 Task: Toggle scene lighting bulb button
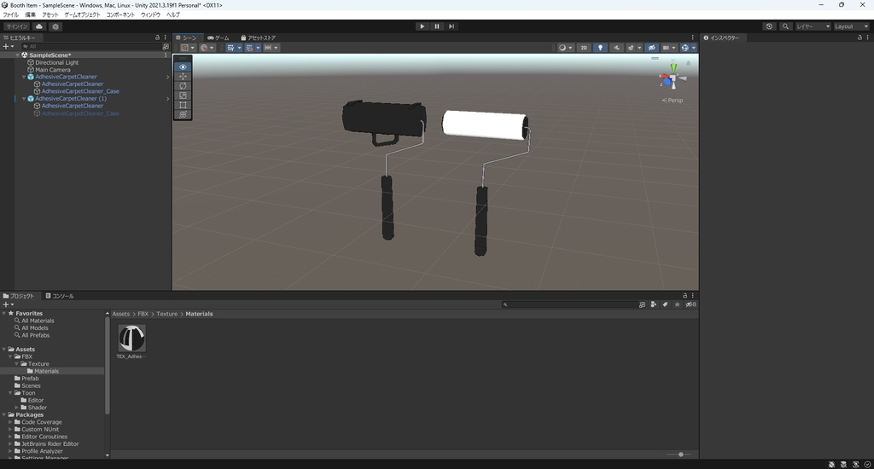point(600,48)
